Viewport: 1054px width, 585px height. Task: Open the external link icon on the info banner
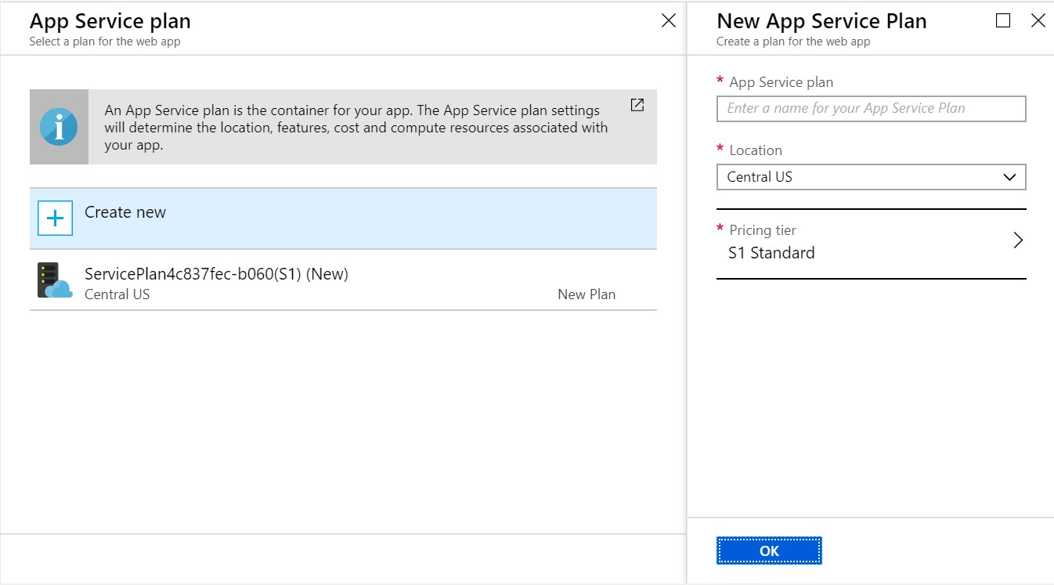(x=637, y=104)
